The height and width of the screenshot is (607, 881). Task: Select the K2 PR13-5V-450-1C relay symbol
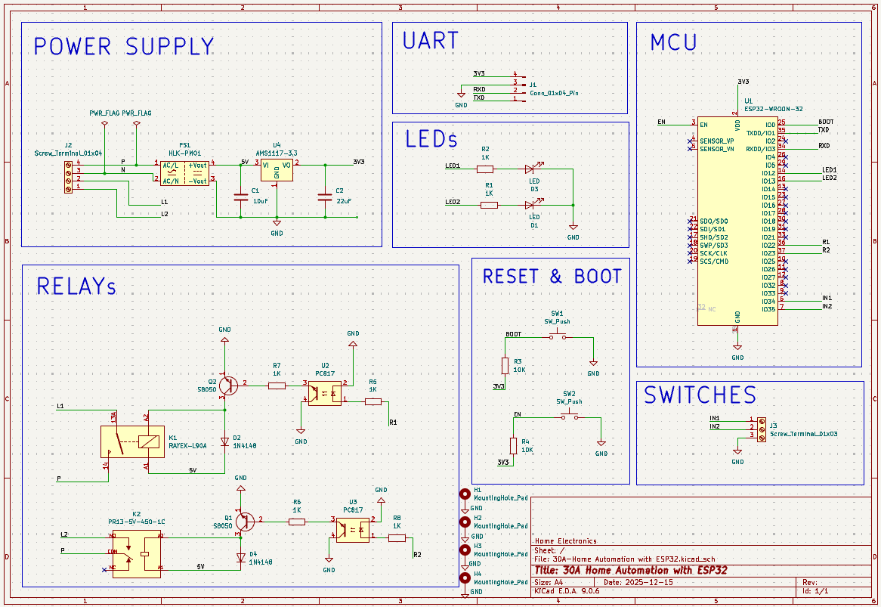(137, 553)
